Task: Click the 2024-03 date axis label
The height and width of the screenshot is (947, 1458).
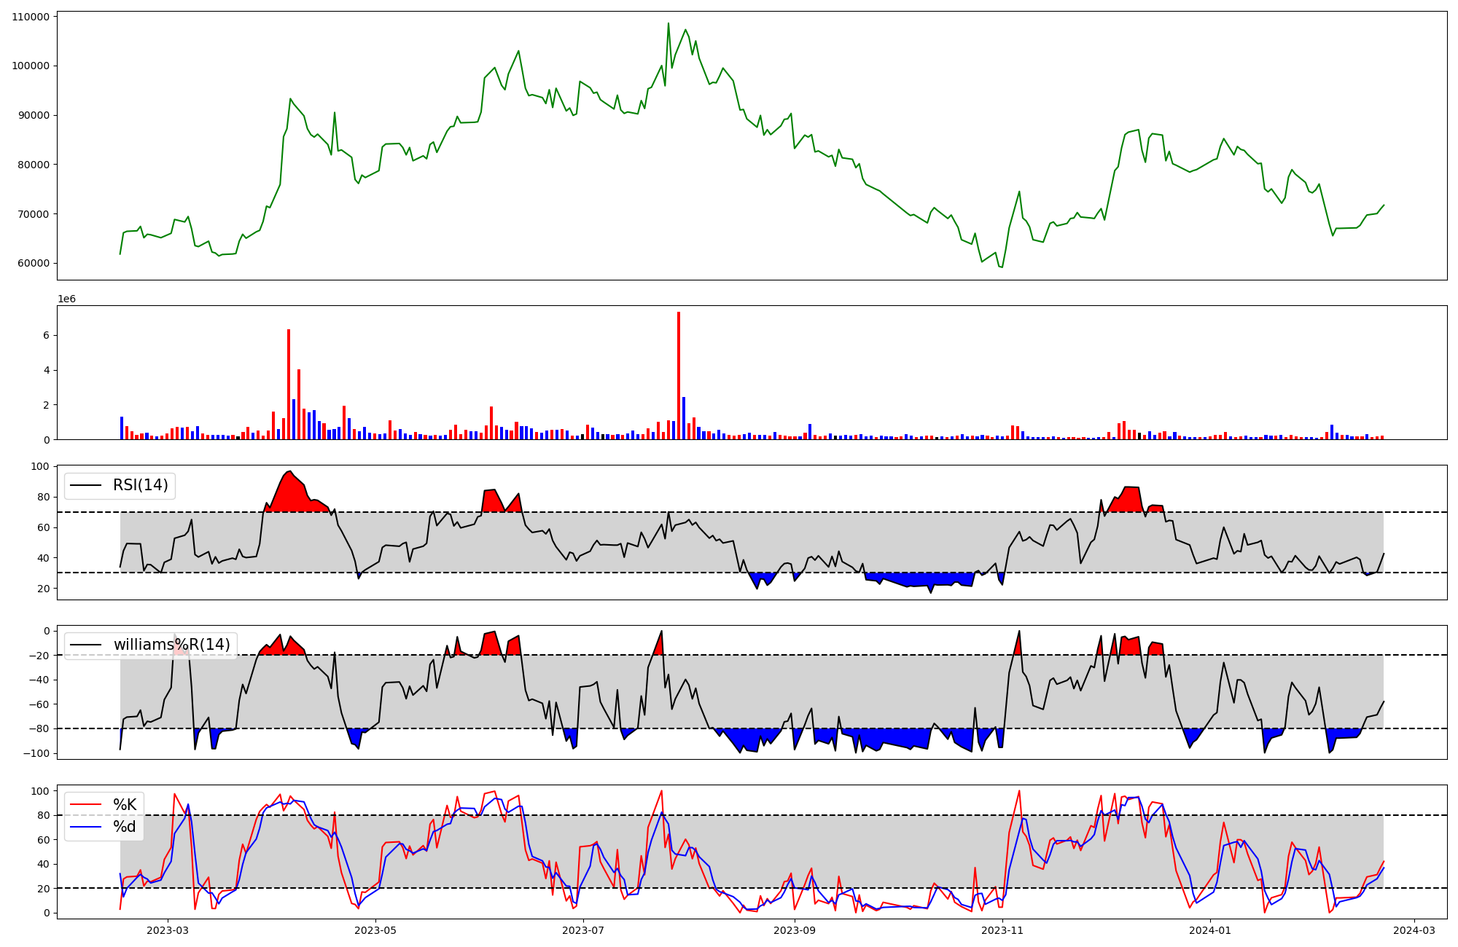Action: (x=1414, y=930)
